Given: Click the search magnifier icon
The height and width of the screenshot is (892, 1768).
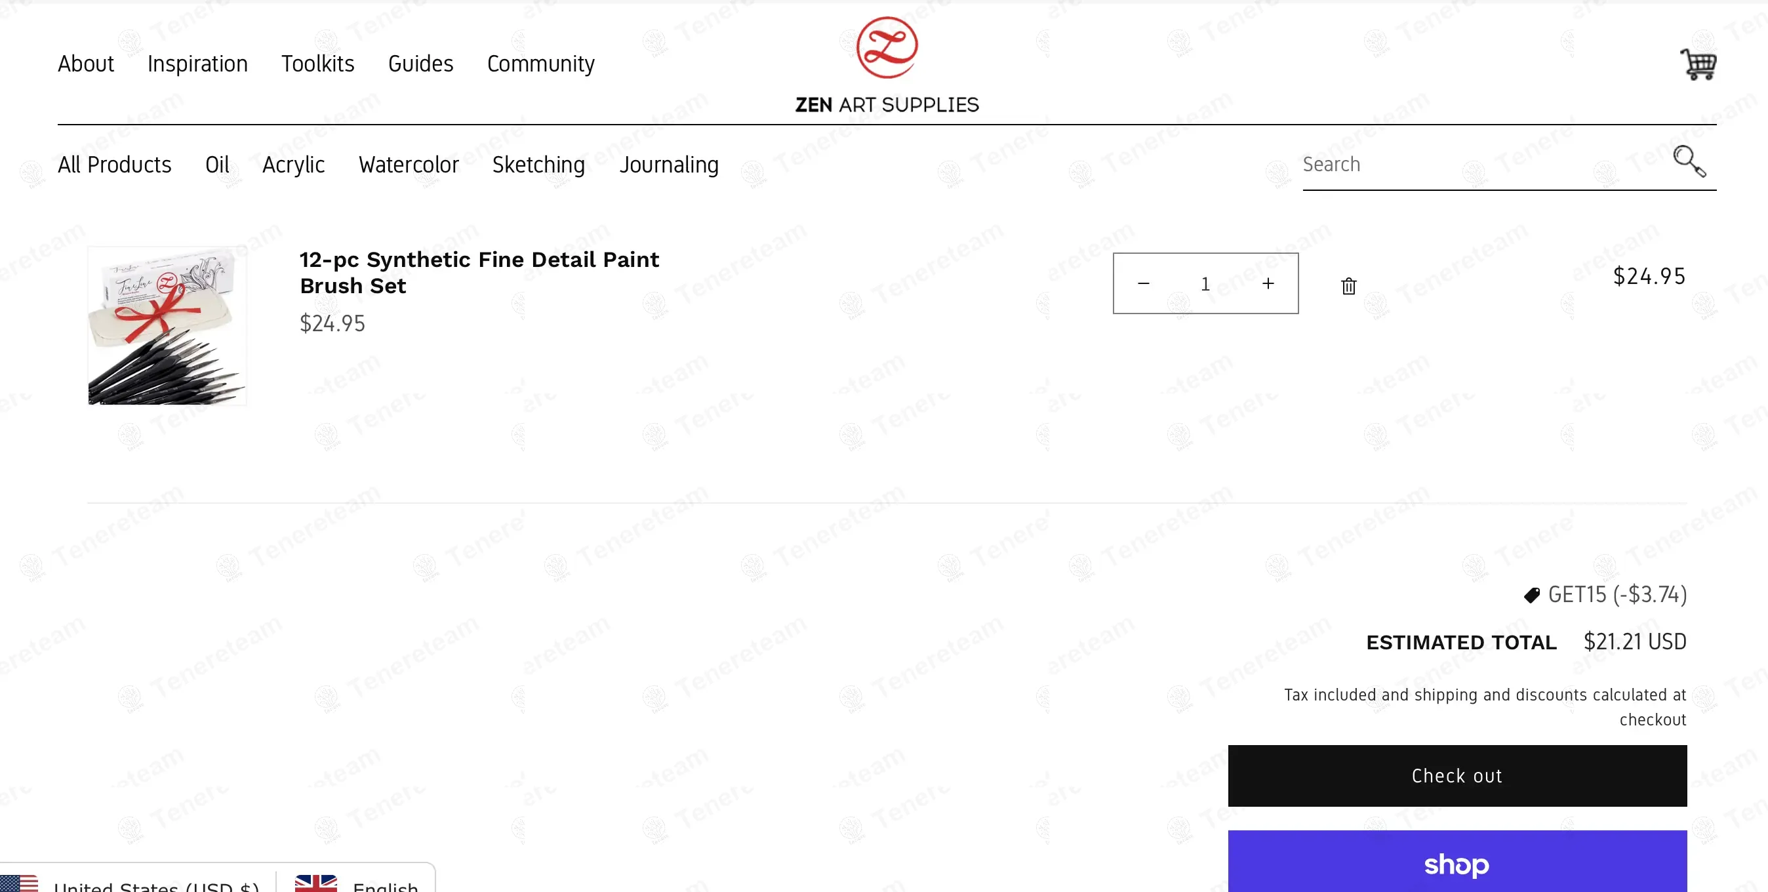Looking at the screenshot, I should tap(1689, 161).
